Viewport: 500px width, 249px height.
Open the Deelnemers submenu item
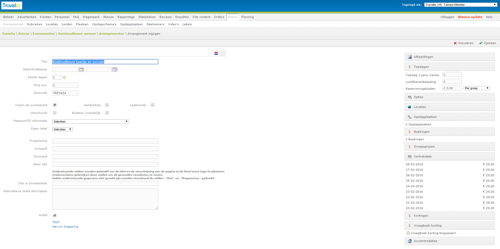pyautogui.click(x=156, y=24)
